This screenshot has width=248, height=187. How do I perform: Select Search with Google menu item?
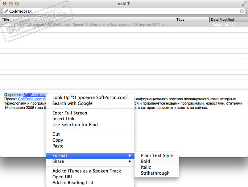[90, 103]
